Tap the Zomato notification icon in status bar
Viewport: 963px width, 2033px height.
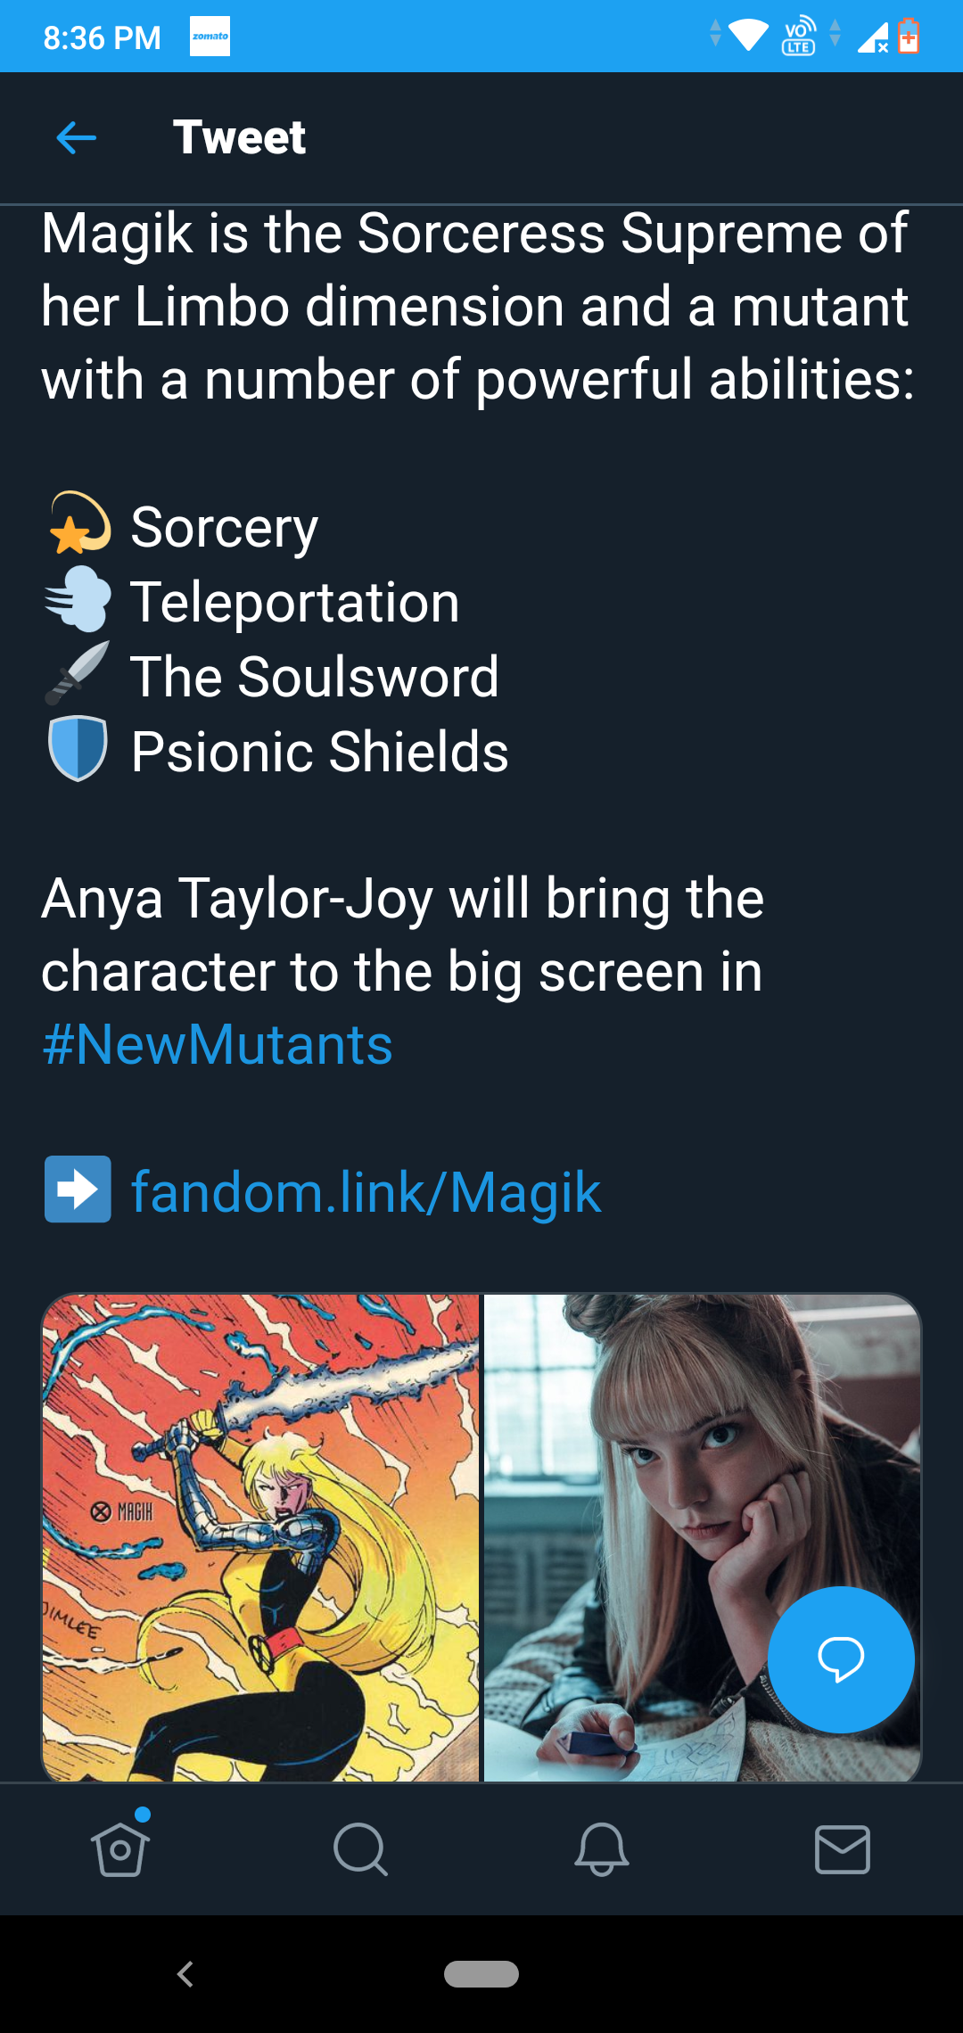point(210,37)
